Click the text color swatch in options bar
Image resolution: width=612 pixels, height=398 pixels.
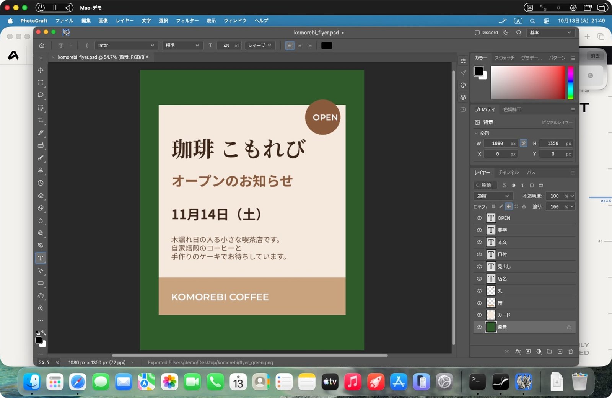click(326, 46)
